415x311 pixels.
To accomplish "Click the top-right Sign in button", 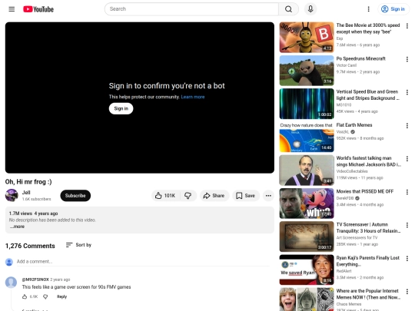I will point(393,9).
